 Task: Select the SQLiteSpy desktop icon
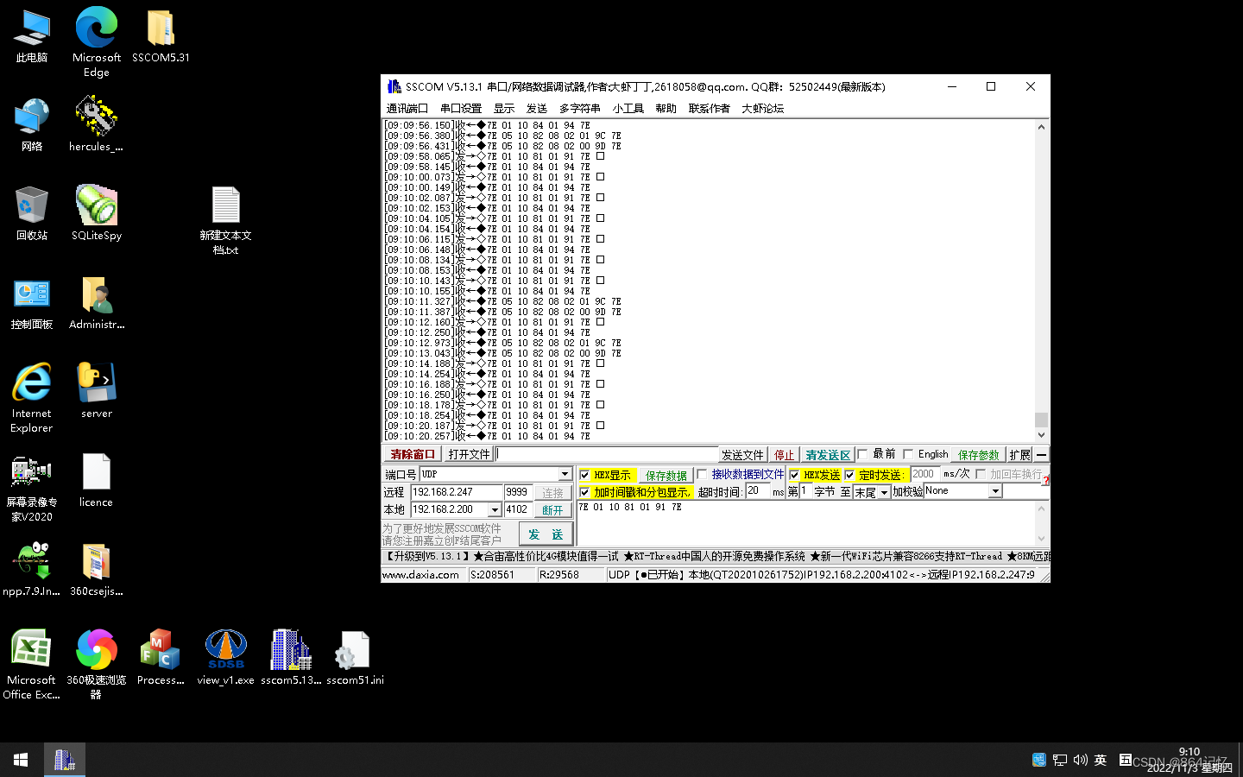(97, 213)
